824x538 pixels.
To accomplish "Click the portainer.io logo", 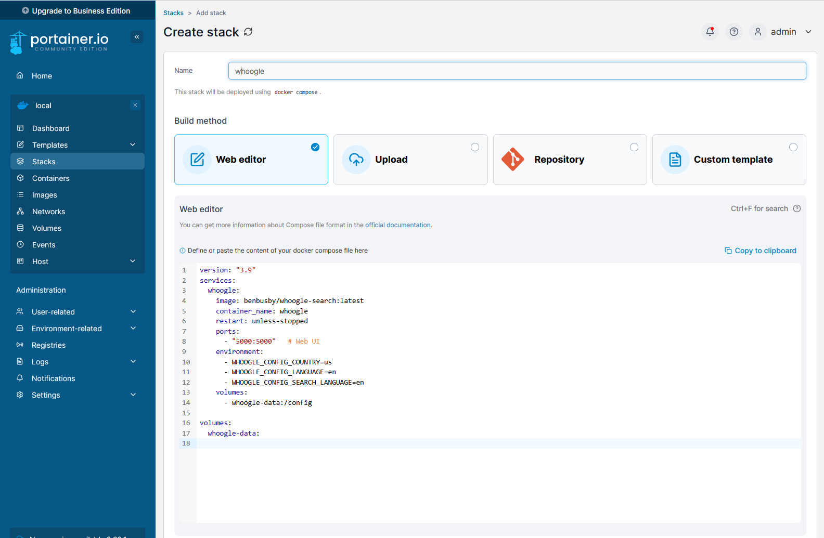I will [59, 42].
